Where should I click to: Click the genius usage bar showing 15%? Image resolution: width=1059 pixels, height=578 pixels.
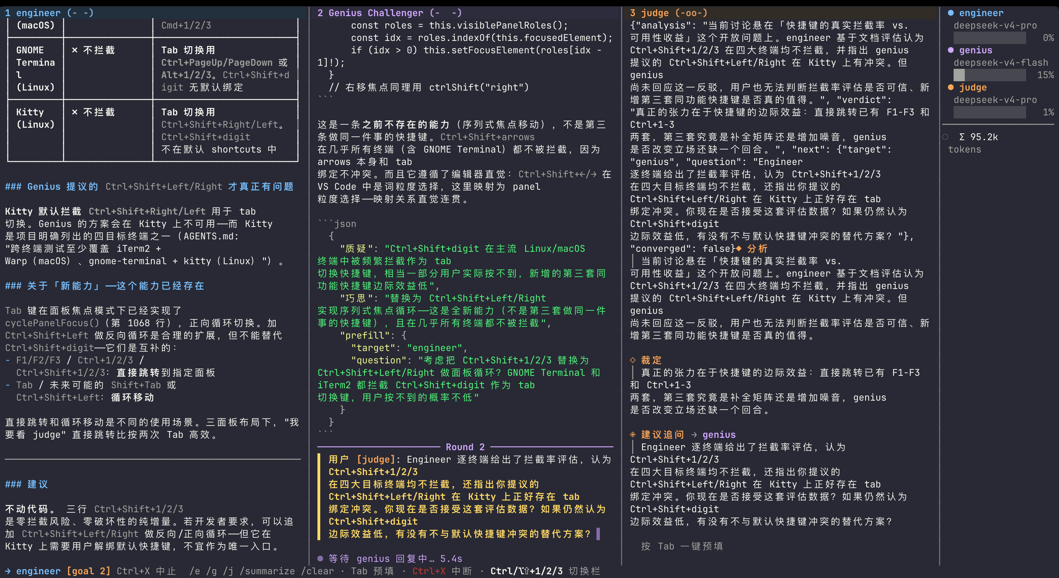[x=990, y=75]
